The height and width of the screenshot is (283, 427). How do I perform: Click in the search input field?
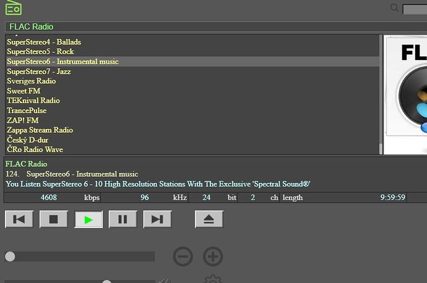click(x=415, y=9)
